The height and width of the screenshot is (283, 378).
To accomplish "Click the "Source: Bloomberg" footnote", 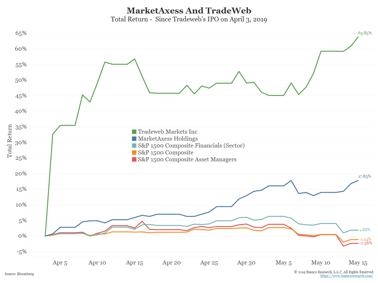I will [19, 274].
